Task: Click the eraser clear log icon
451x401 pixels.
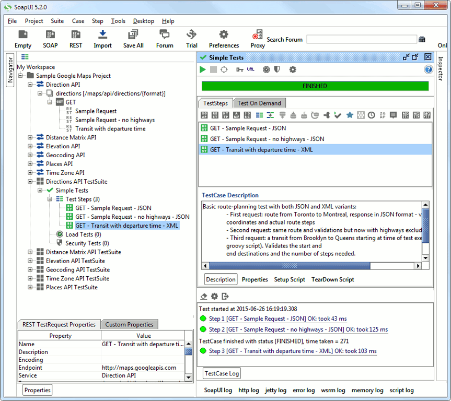Action: point(204,297)
